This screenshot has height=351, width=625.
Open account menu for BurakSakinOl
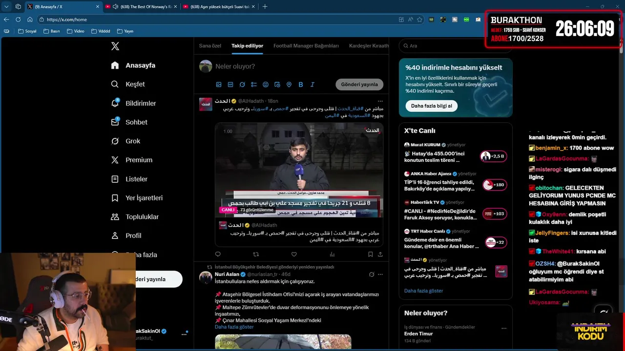click(x=184, y=334)
